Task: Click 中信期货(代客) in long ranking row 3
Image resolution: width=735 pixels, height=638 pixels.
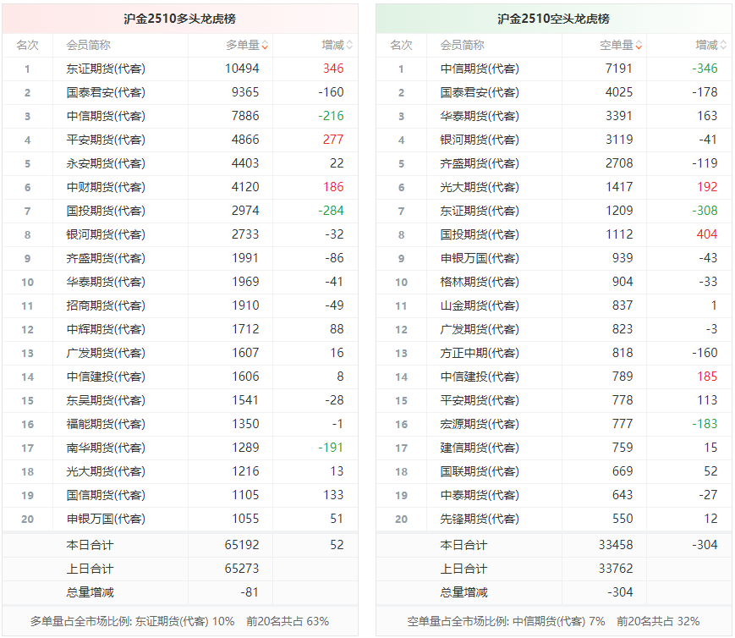Action: [106, 116]
